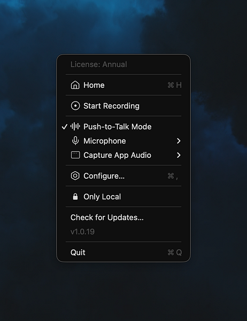The height and width of the screenshot is (321, 247).
Task: Click the License: Annual text
Action: [x=98, y=64]
